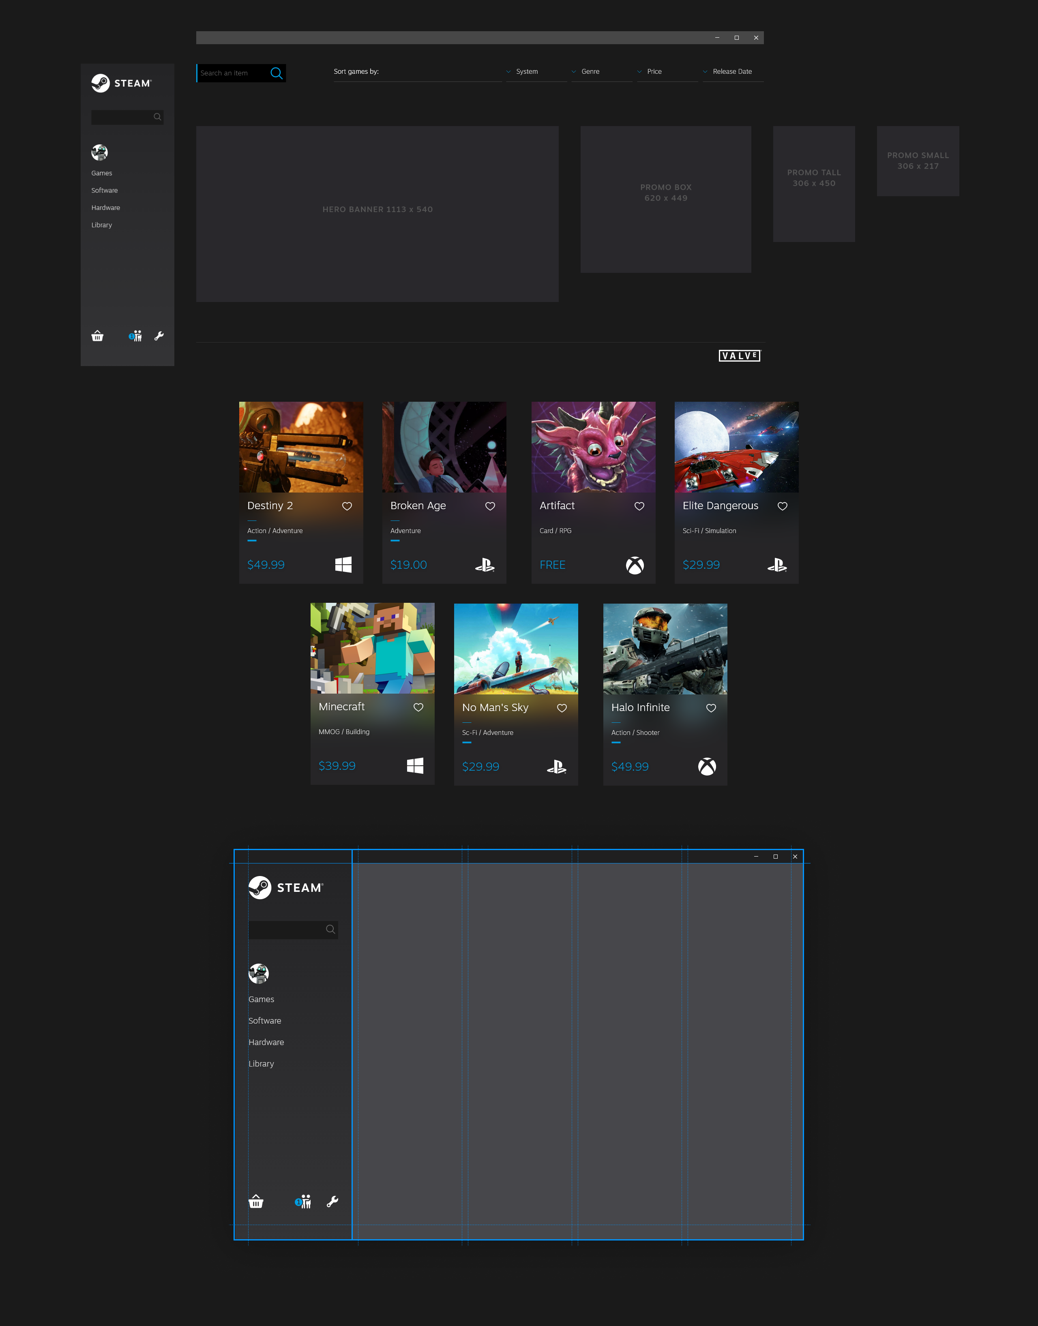Click the shopping basket icon in top sidebar

(97, 336)
